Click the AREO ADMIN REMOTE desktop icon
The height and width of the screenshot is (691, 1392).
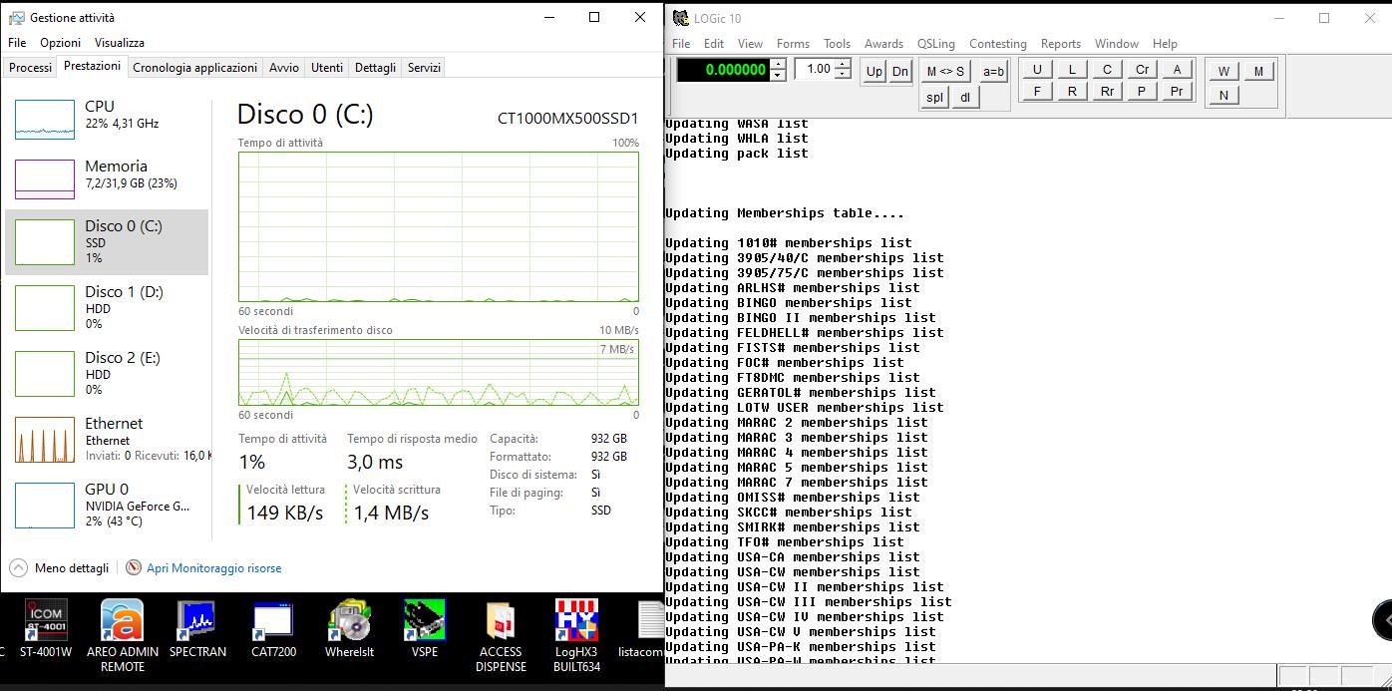[122, 621]
